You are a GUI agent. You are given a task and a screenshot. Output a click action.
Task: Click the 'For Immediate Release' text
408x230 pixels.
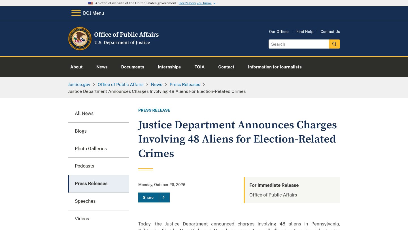click(x=274, y=185)
